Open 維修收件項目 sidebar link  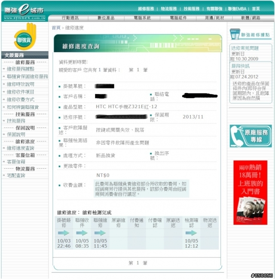click(x=21, y=92)
